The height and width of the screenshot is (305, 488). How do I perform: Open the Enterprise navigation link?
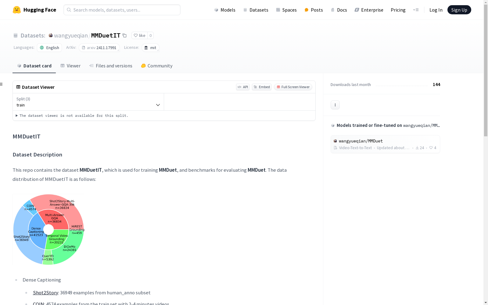pyautogui.click(x=369, y=10)
